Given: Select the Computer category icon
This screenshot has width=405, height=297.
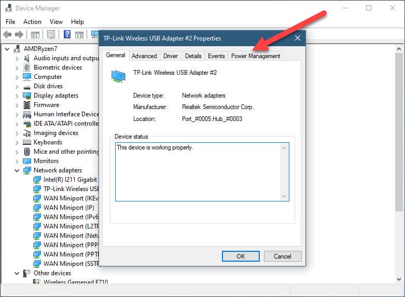Looking at the screenshot, I should pos(27,77).
